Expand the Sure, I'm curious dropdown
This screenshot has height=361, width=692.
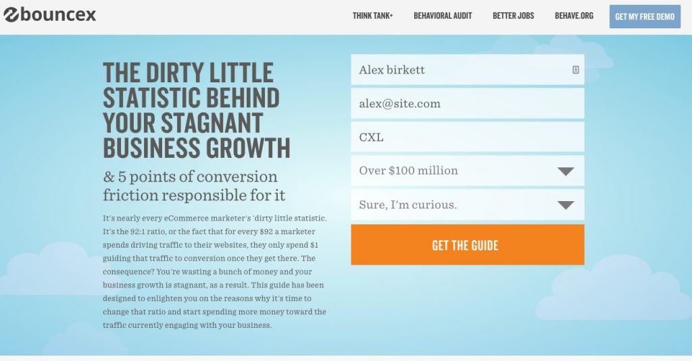468,204
